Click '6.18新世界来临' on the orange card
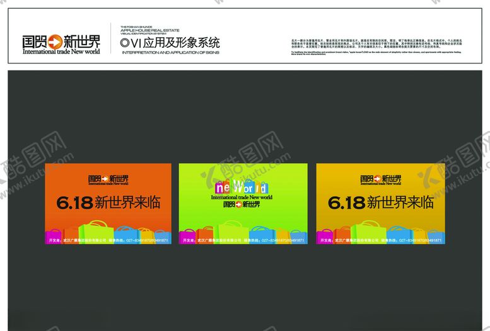This screenshot has height=331, width=490. click(108, 203)
